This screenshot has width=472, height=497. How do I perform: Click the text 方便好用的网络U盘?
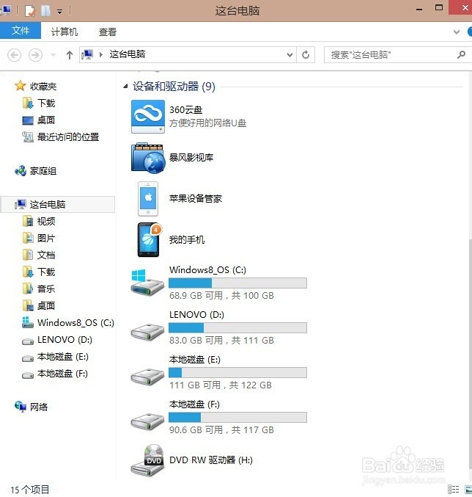[208, 123]
